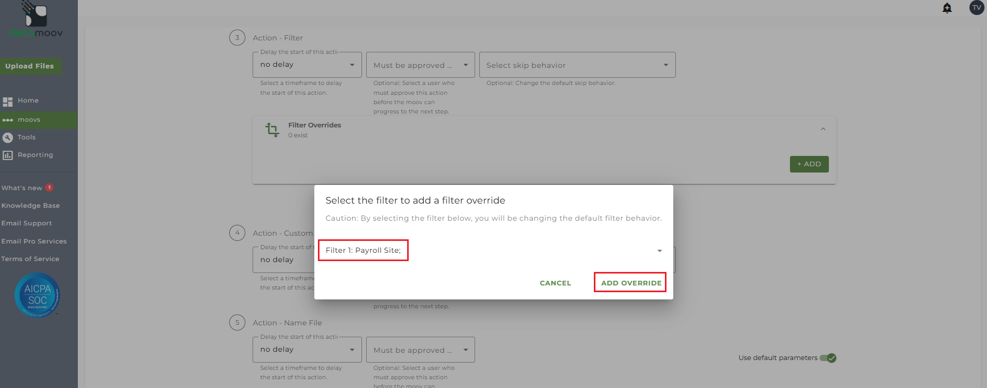Click the + ADD filter override button

tap(809, 164)
